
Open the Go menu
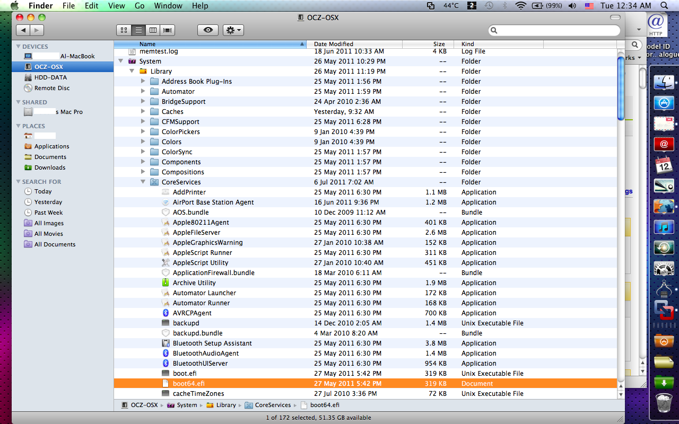tap(140, 6)
